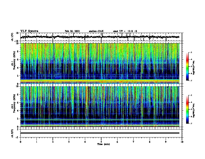Click the ch.2 color bar PSD unit label
Viewport: 205px width, 159px height.
[x=194, y=110]
